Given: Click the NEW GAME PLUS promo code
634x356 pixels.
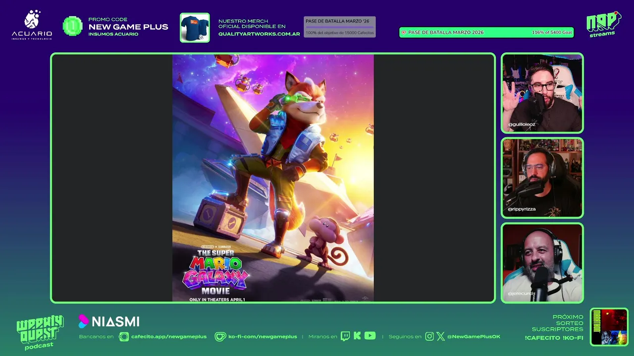Looking at the screenshot, I should coord(128,27).
